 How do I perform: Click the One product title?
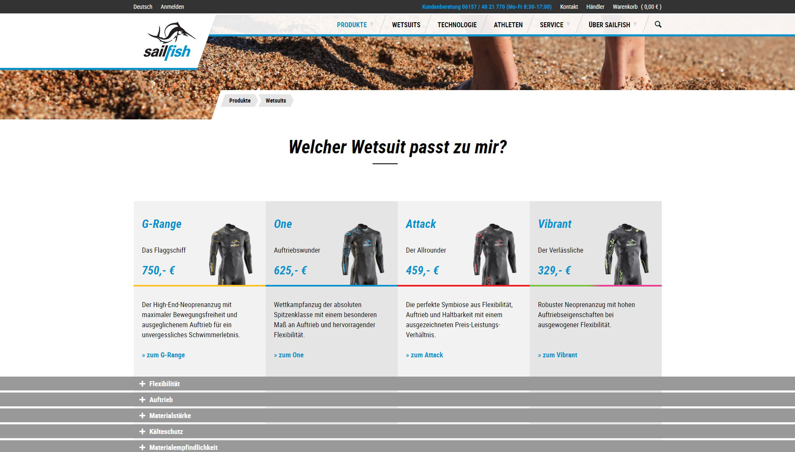click(x=283, y=224)
